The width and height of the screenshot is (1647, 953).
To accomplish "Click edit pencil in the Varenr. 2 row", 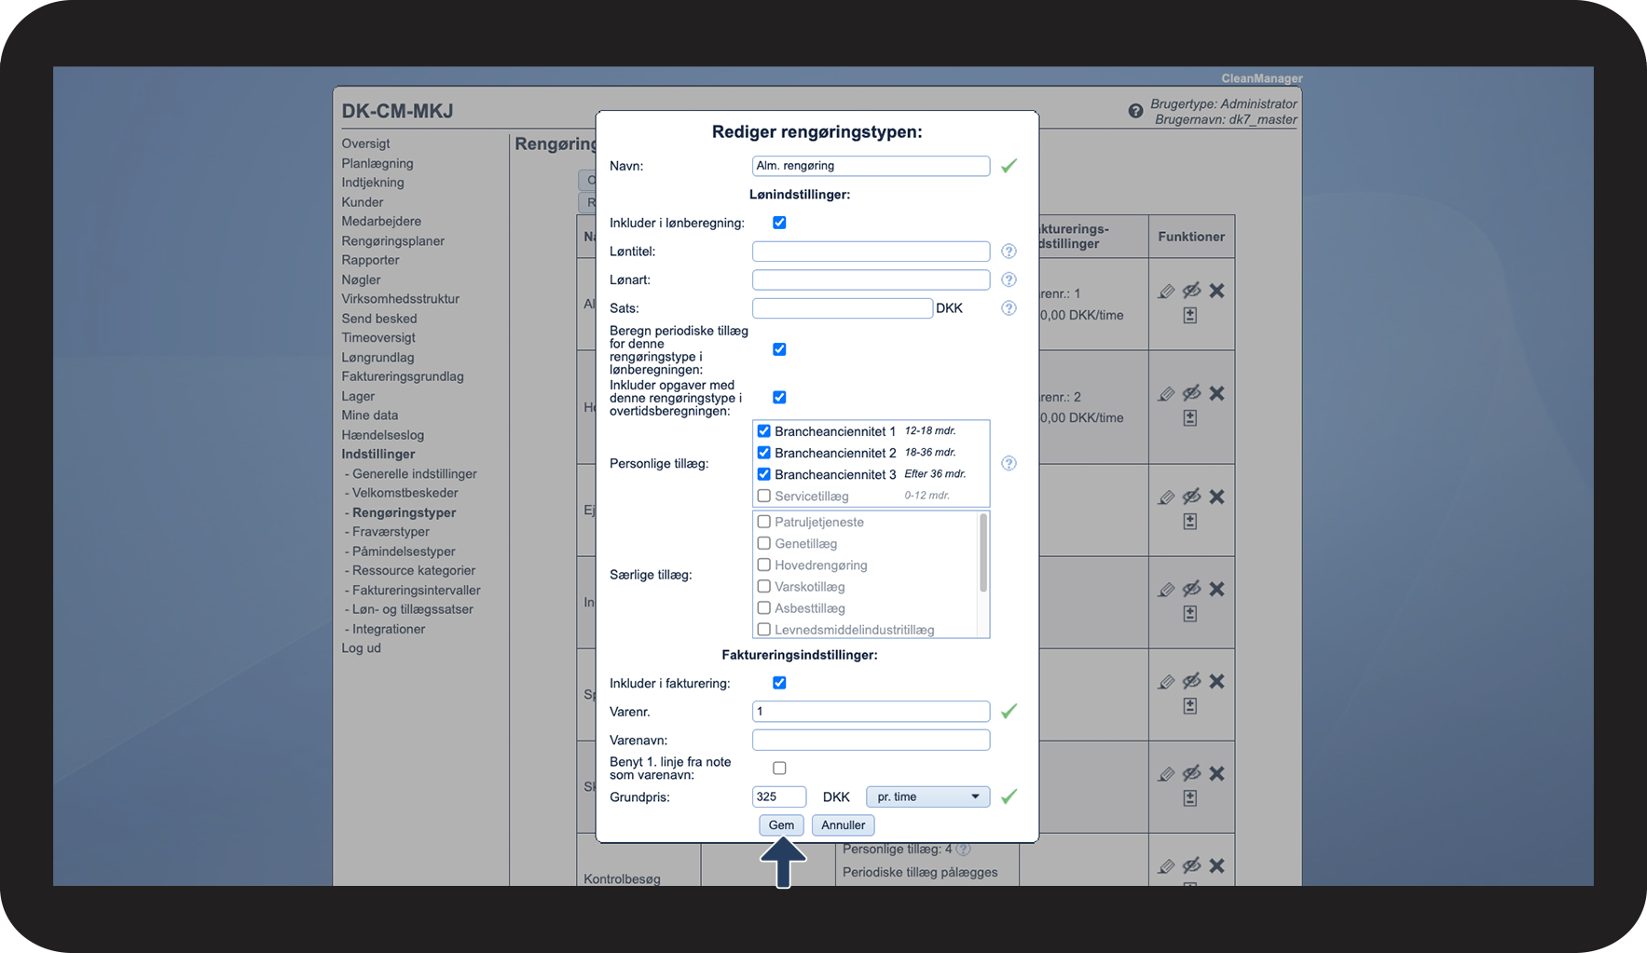I will coord(1166,393).
